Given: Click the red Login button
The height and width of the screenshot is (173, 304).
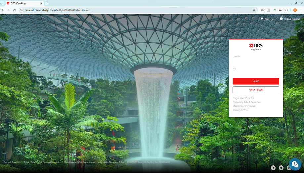Looking at the screenshot, I should coord(256,81).
